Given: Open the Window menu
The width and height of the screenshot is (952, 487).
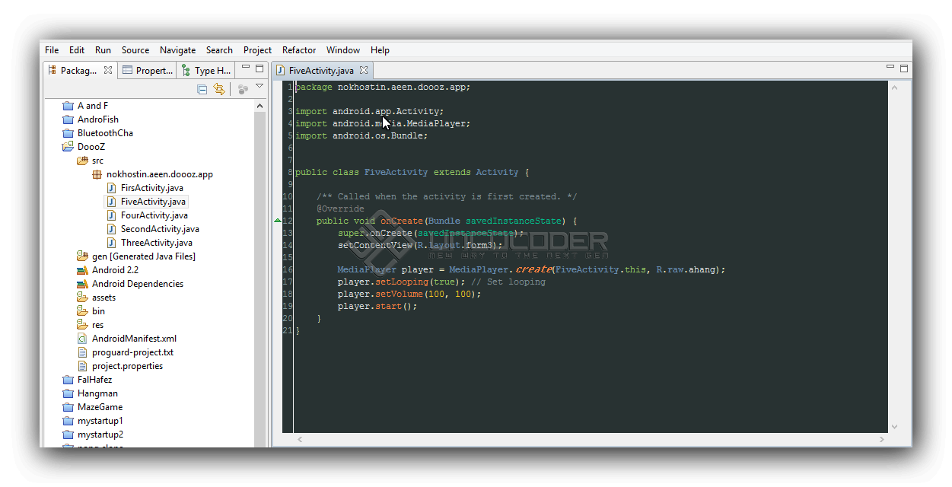Looking at the screenshot, I should tap(343, 50).
